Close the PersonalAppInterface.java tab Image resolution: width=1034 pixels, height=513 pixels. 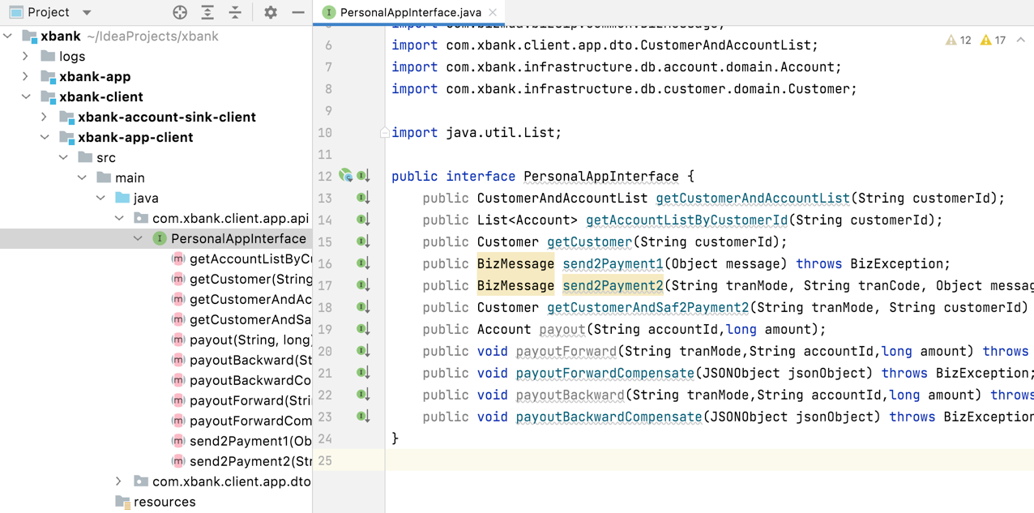point(493,12)
